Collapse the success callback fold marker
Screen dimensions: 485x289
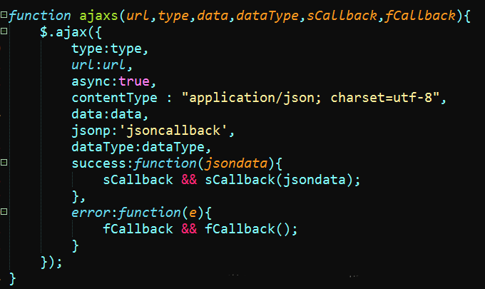tap(4, 163)
